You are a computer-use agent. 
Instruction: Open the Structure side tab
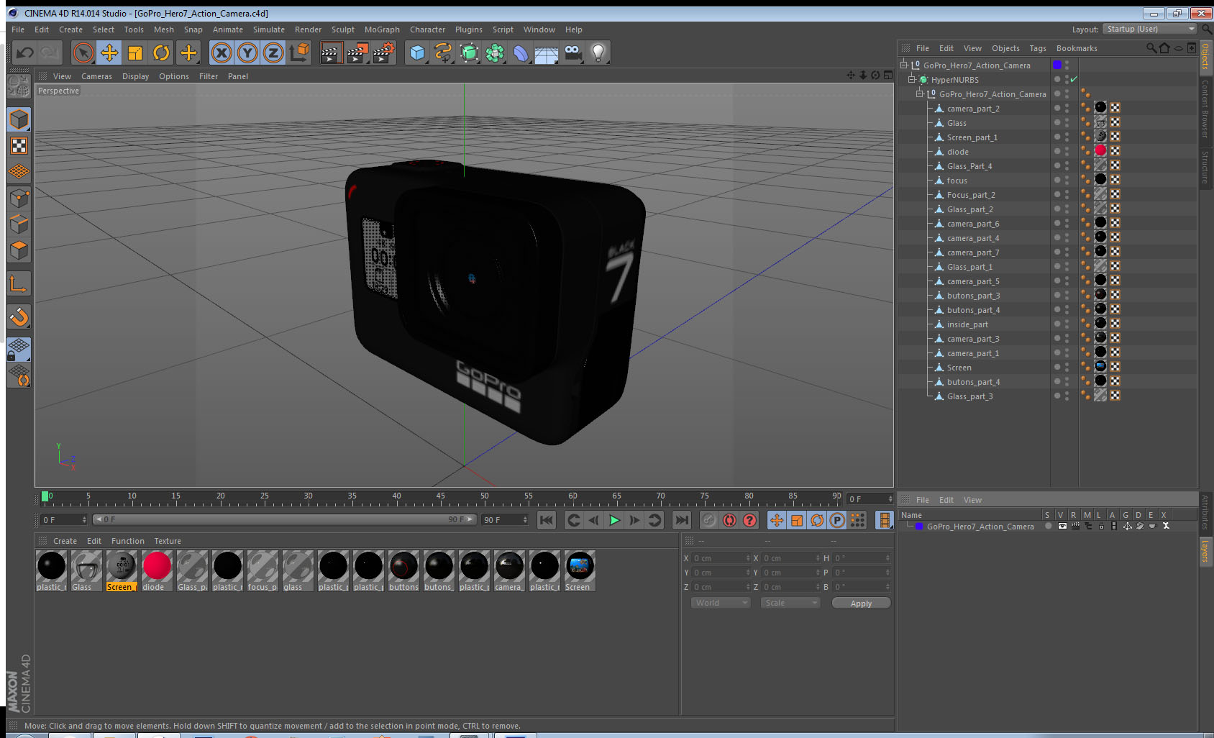1205,168
